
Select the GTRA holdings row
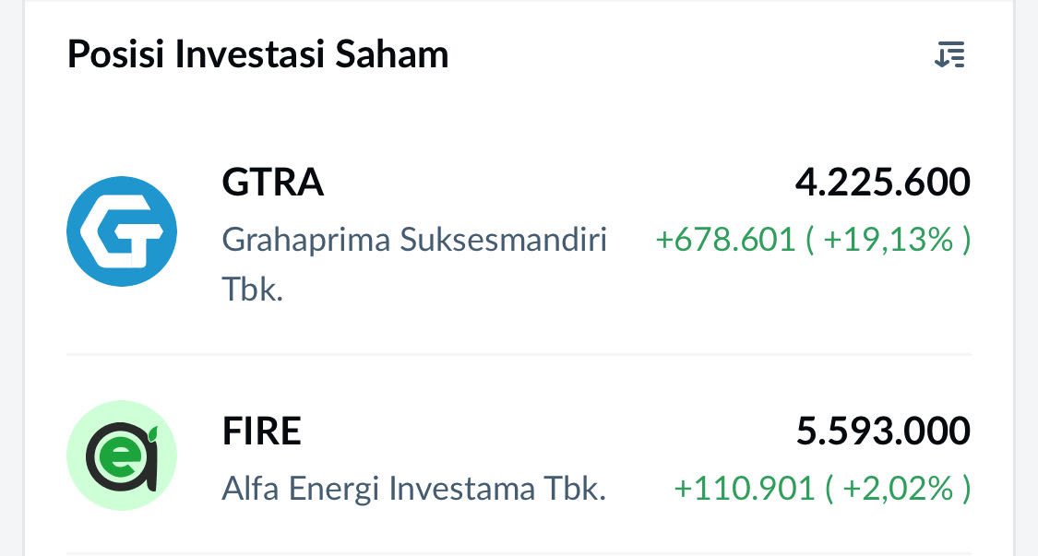click(519, 231)
